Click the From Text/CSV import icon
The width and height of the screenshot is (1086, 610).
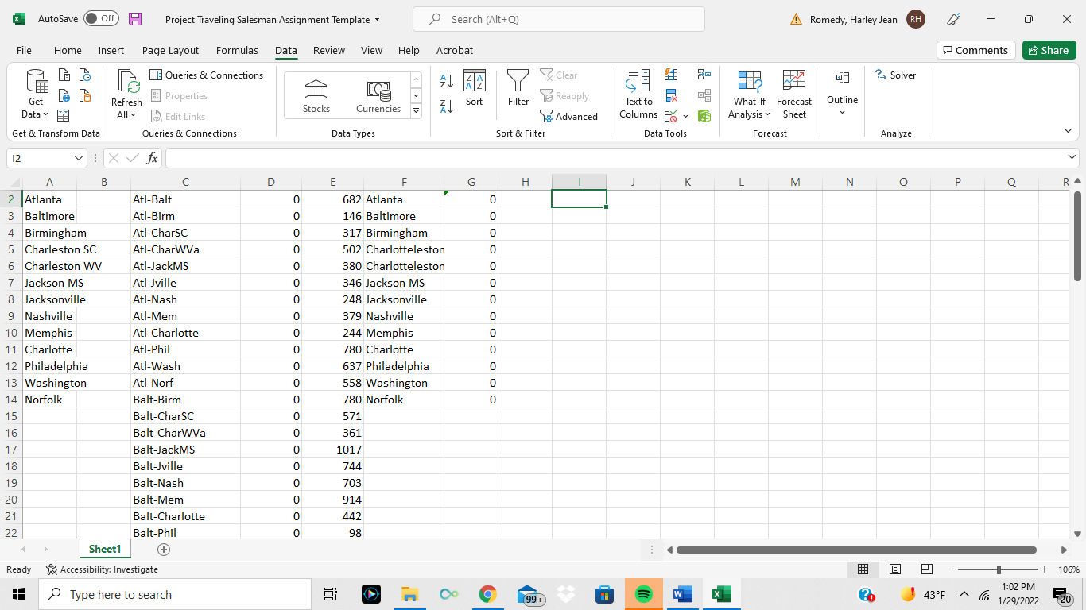click(64, 75)
